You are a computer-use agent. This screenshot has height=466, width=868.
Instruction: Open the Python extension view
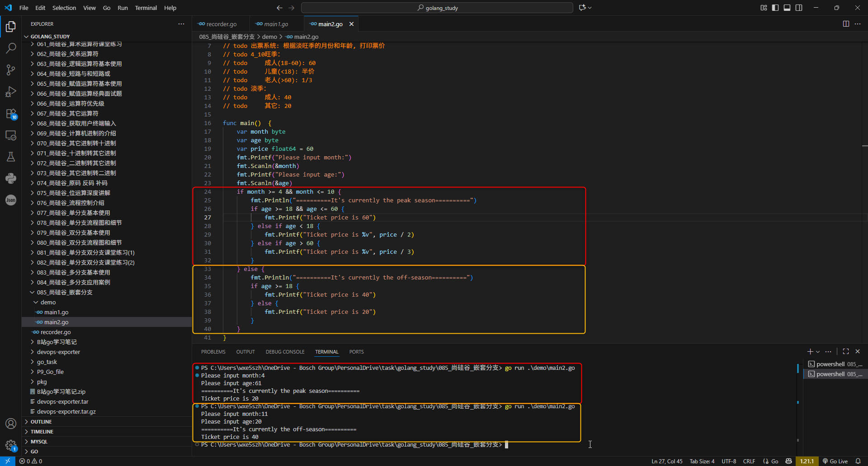click(x=11, y=178)
